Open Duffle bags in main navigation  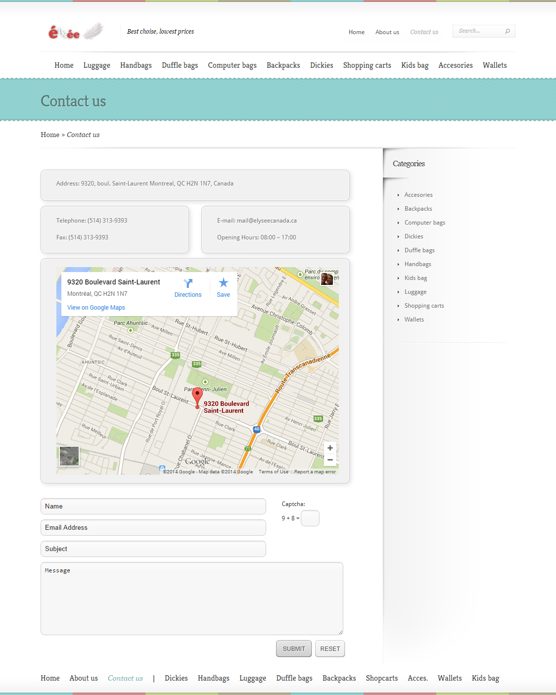[x=180, y=65]
